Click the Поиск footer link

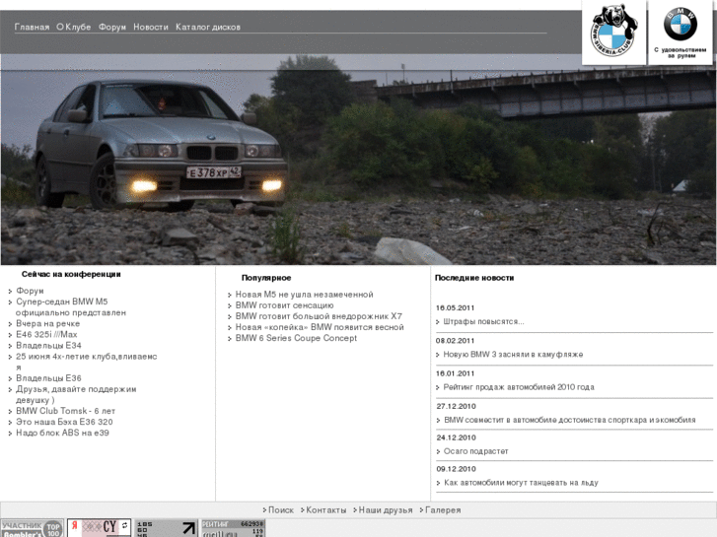(x=281, y=510)
